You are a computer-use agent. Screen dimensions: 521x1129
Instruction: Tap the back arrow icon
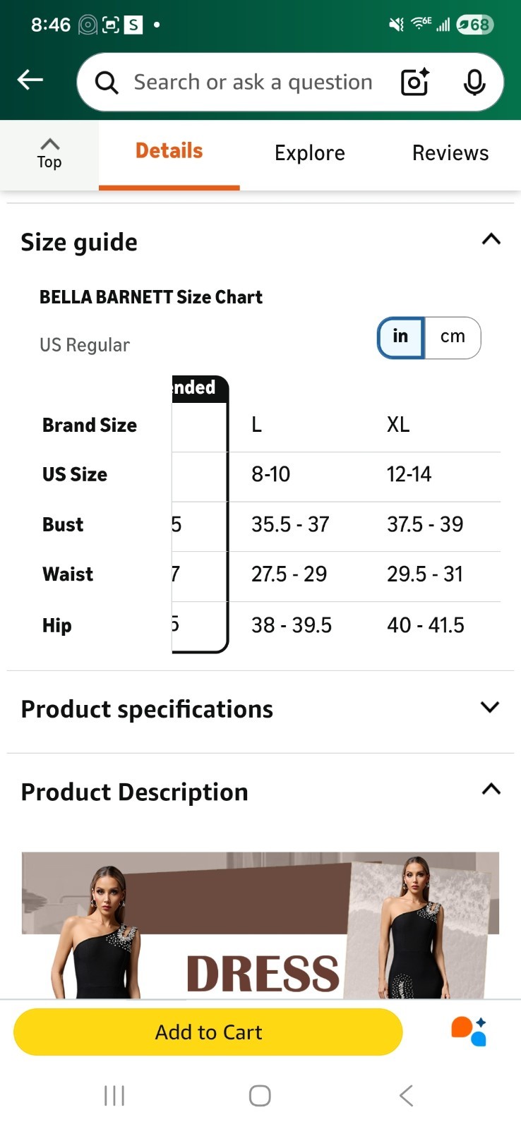tap(30, 80)
